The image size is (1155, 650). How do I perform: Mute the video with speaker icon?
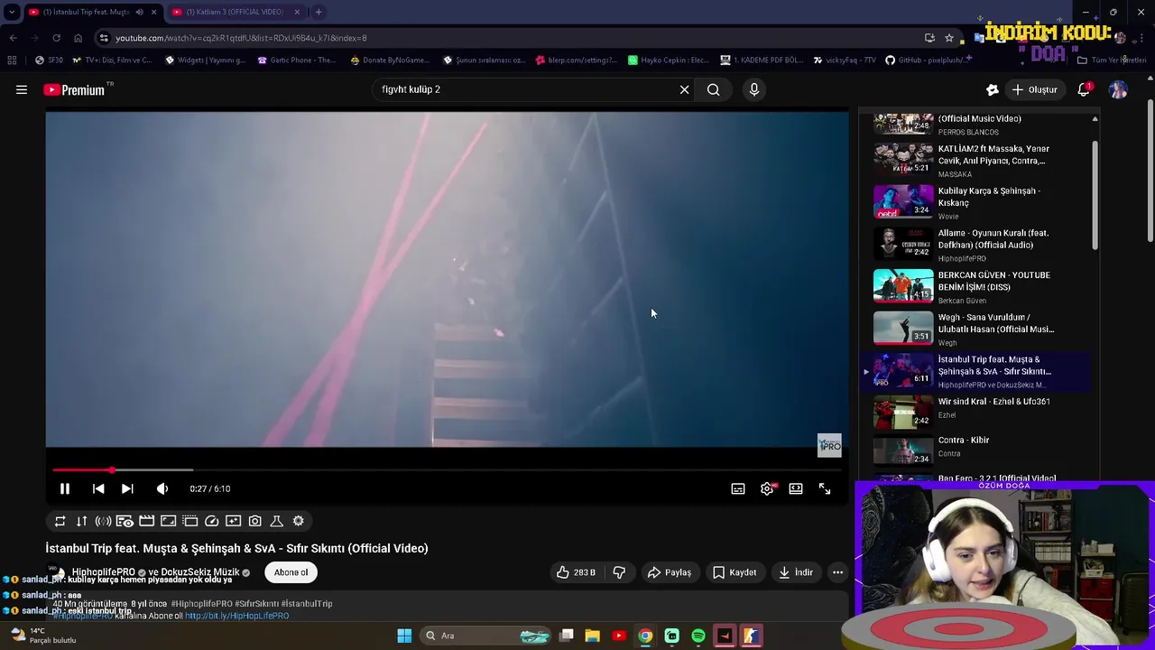pos(162,488)
